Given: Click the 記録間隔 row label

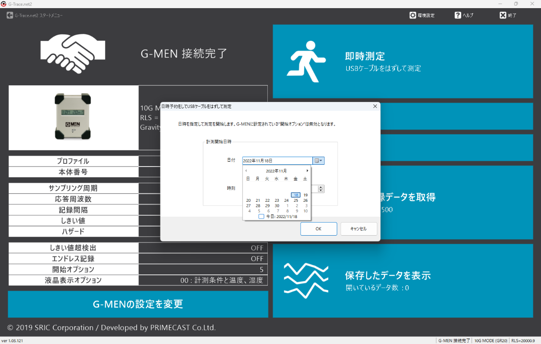Looking at the screenshot, I should coord(73,210).
